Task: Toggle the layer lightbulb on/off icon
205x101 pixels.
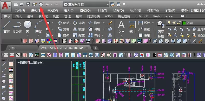Action: click(169, 23)
